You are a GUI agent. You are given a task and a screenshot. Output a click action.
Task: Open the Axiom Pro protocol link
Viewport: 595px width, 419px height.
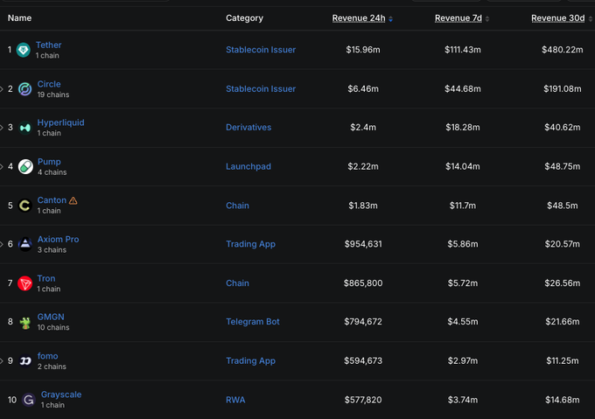coord(58,240)
